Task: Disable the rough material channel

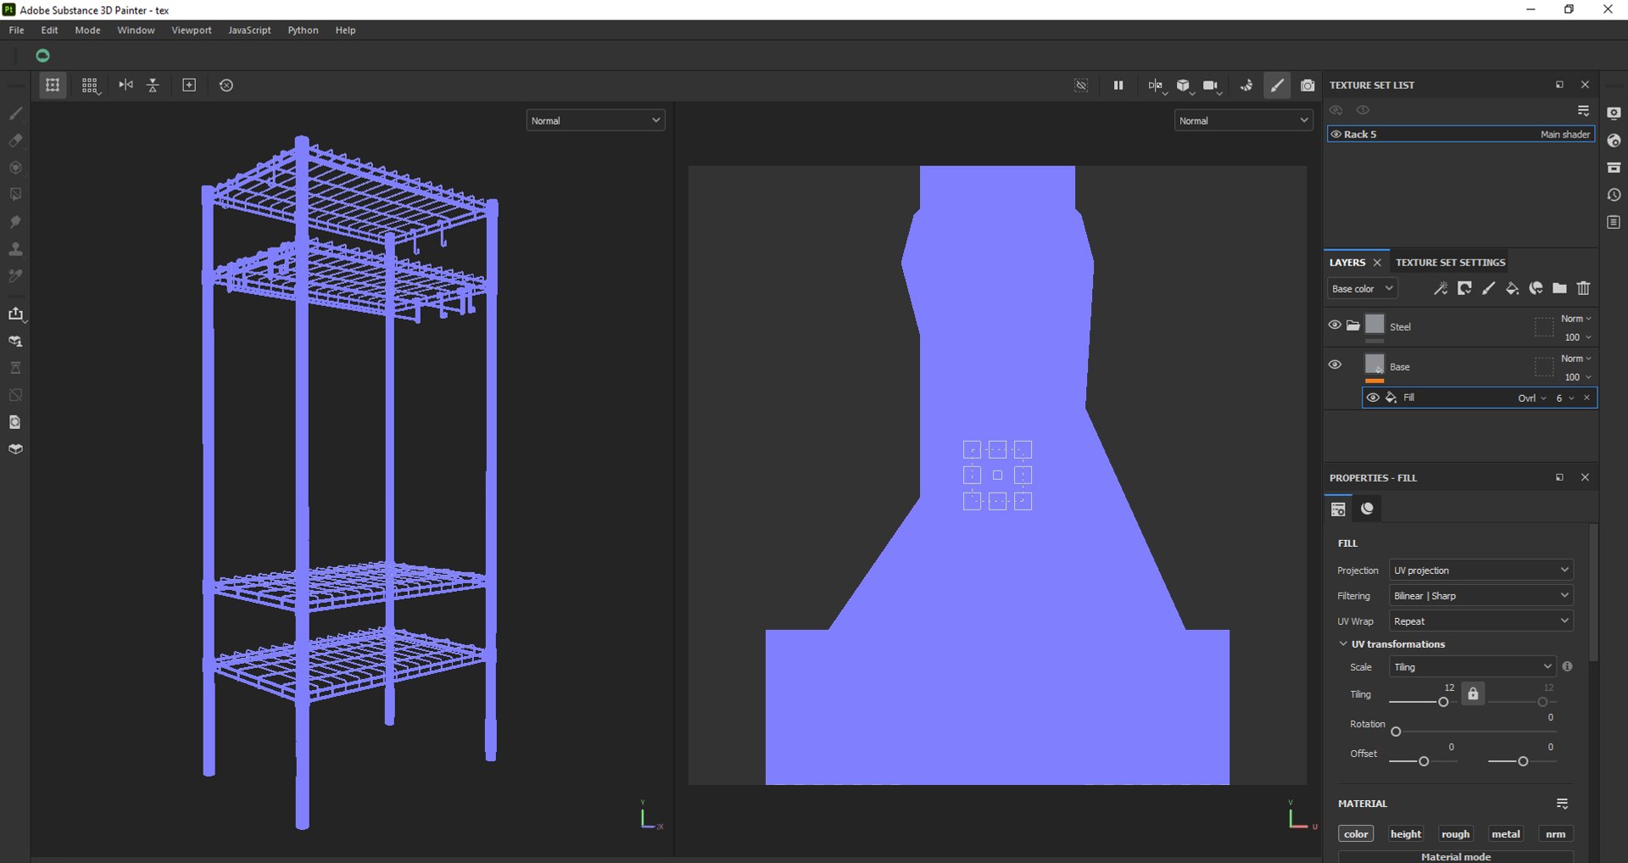Action: point(1456,834)
